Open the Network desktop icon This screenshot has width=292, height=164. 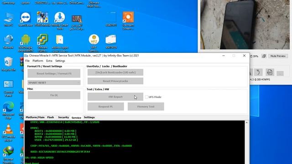pos(8,42)
